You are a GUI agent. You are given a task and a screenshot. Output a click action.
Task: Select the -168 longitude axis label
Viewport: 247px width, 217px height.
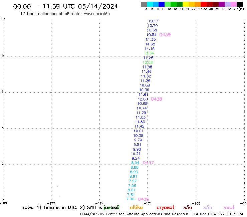[196, 203]
